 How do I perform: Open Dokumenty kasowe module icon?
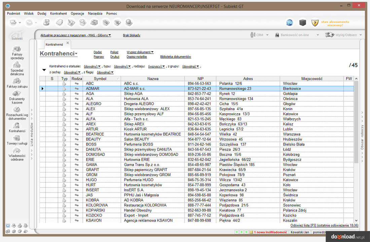point(17,93)
